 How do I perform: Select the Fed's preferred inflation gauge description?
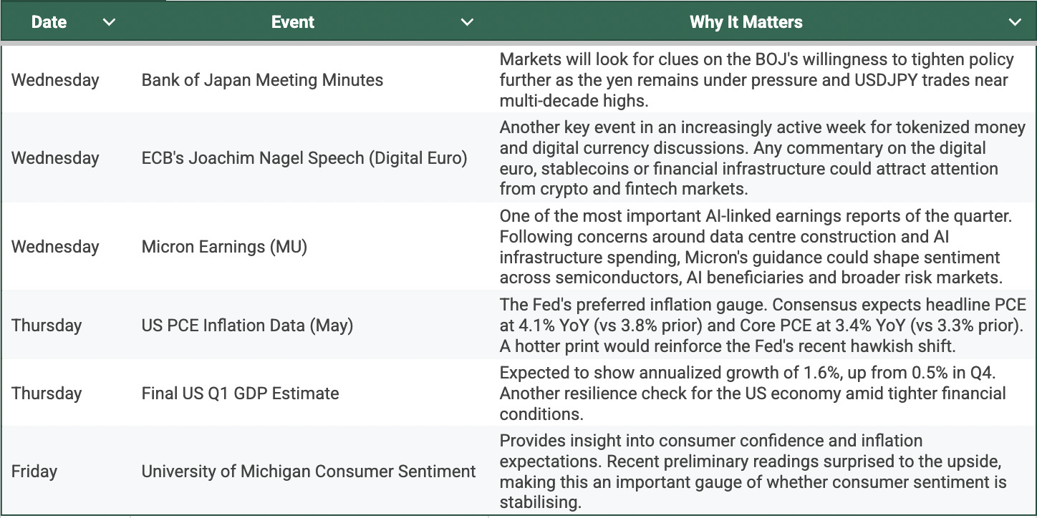[763, 326]
